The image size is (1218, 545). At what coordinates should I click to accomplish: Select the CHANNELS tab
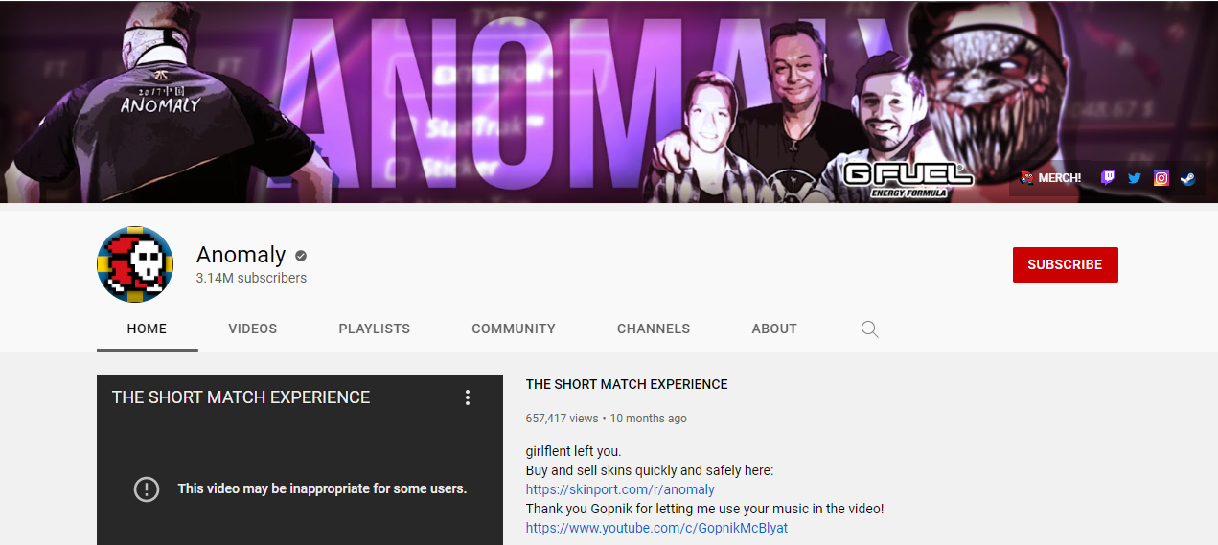point(654,329)
